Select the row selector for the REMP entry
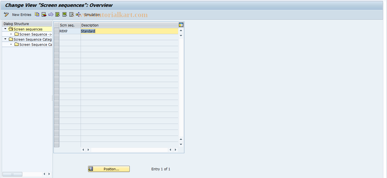387x178 pixels. [x=57, y=31]
